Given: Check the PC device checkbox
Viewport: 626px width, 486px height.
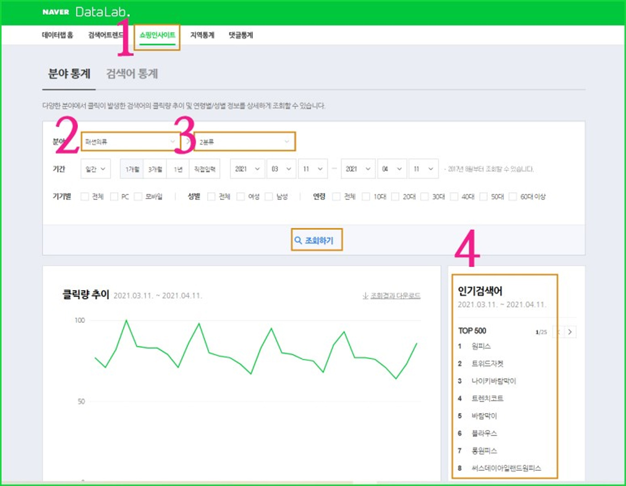Looking at the screenshot, I should point(114,196).
